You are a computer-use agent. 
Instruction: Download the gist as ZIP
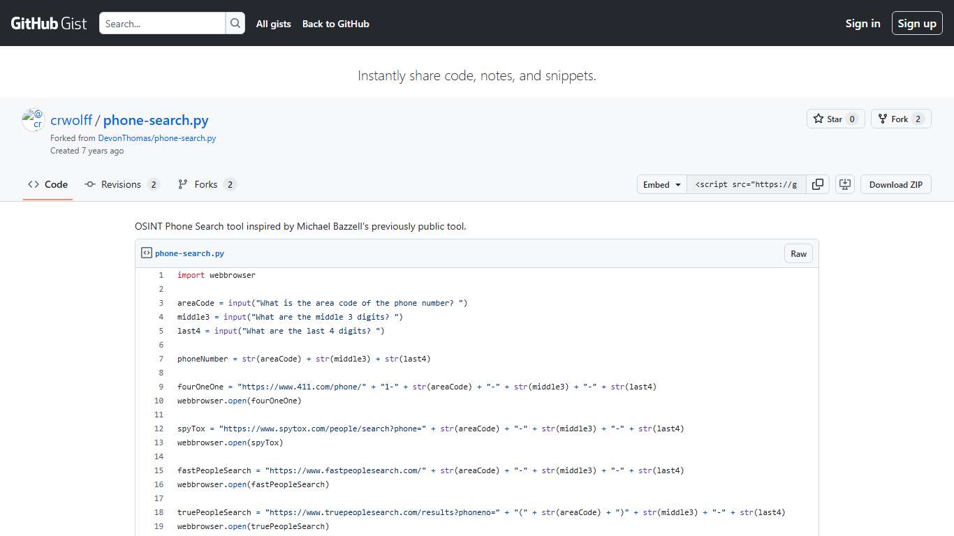[895, 184]
